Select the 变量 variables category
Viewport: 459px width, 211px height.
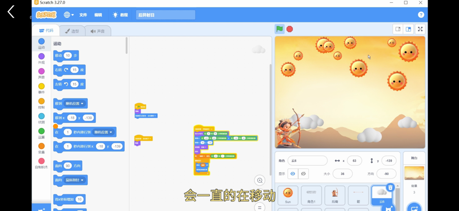42,148
